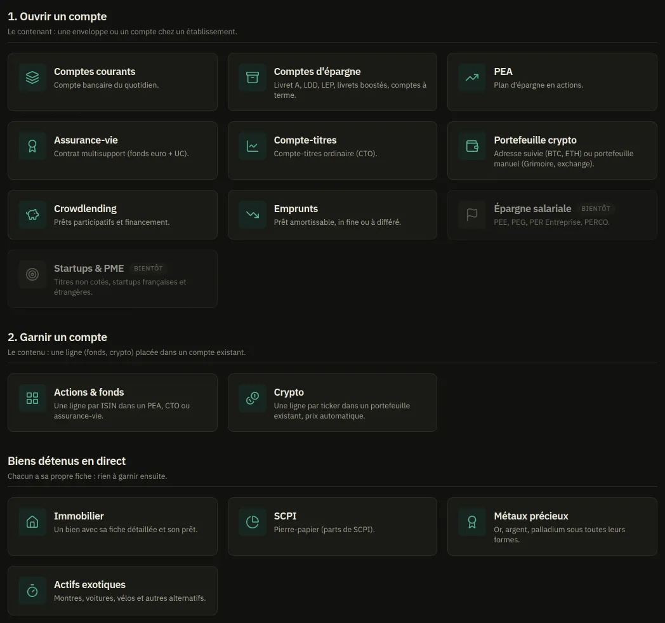Click the 'Biens détenus en direct' heading

coord(67,461)
